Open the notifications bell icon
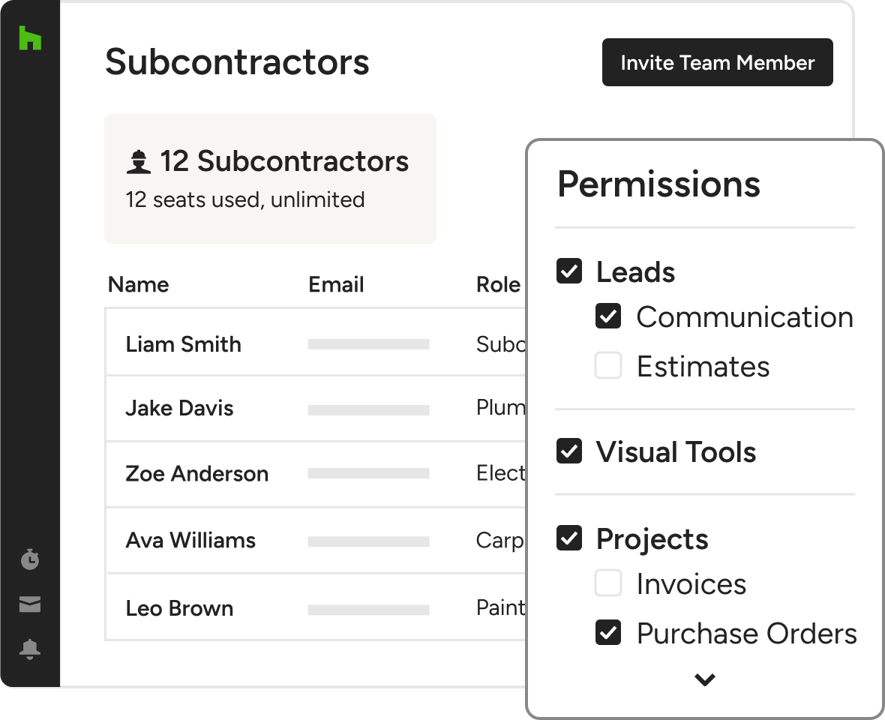This screenshot has height=720, width=885. 30,649
